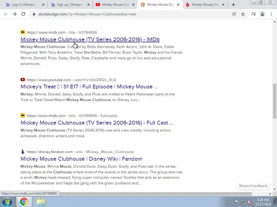
Task: Click the imdb.com fullcredits URL line
Action: pyautogui.click(x=72, y=116)
